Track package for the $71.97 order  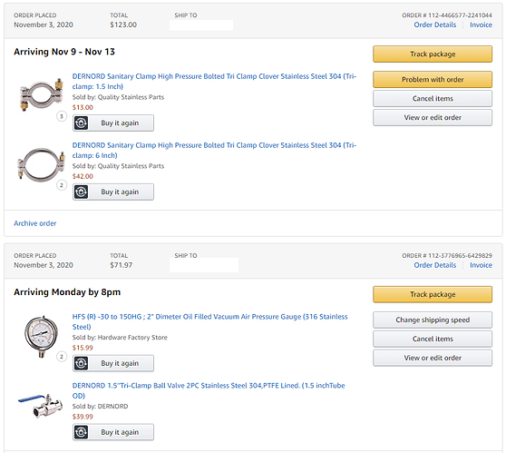433,294
